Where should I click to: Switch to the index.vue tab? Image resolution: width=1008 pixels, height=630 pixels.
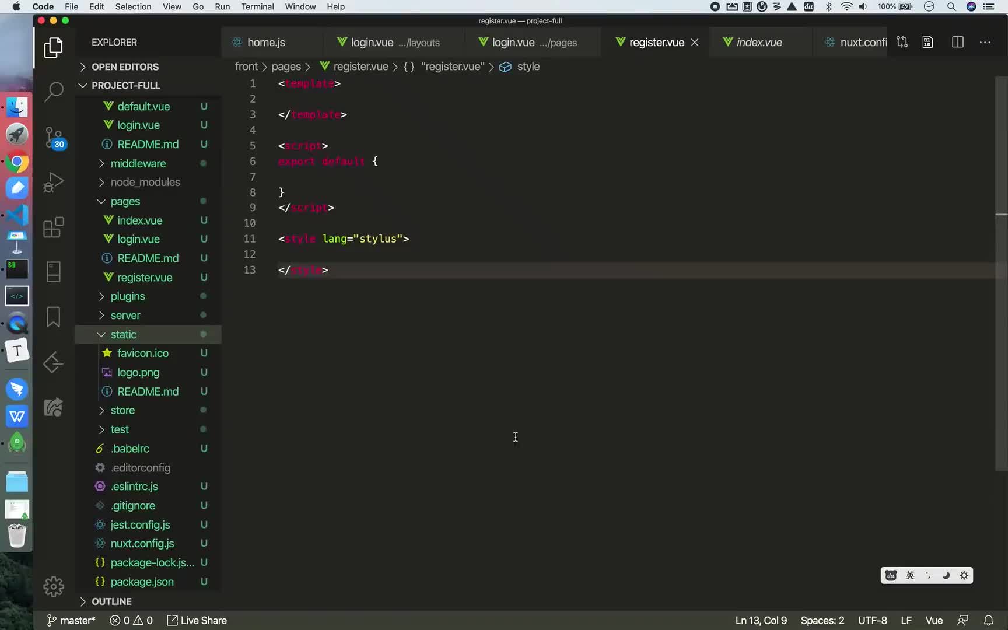coord(759,42)
